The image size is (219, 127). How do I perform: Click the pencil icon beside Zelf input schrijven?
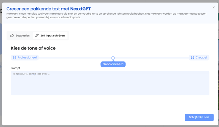coord(37,35)
